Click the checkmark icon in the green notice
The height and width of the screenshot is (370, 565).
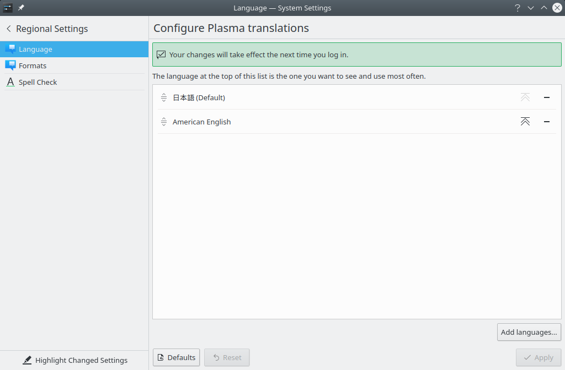coord(161,55)
